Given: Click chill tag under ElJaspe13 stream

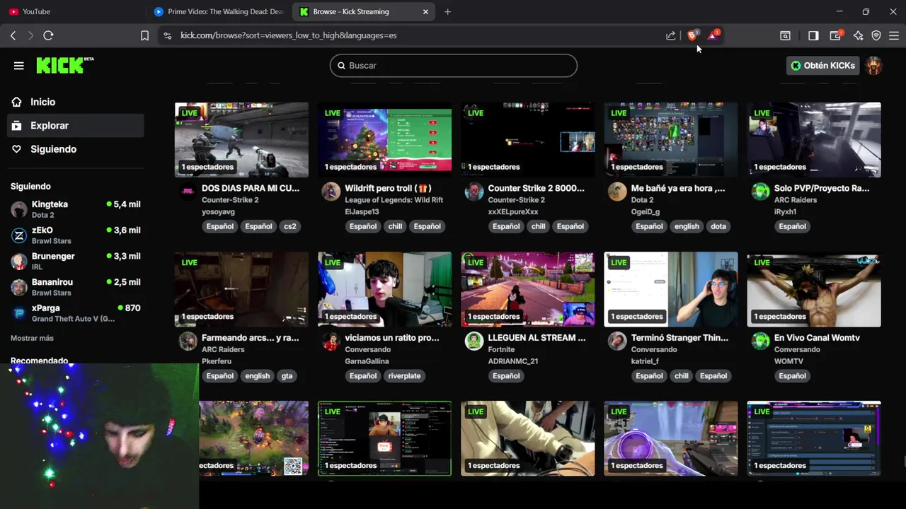Looking at the screenshot, I should pos(396,226).
